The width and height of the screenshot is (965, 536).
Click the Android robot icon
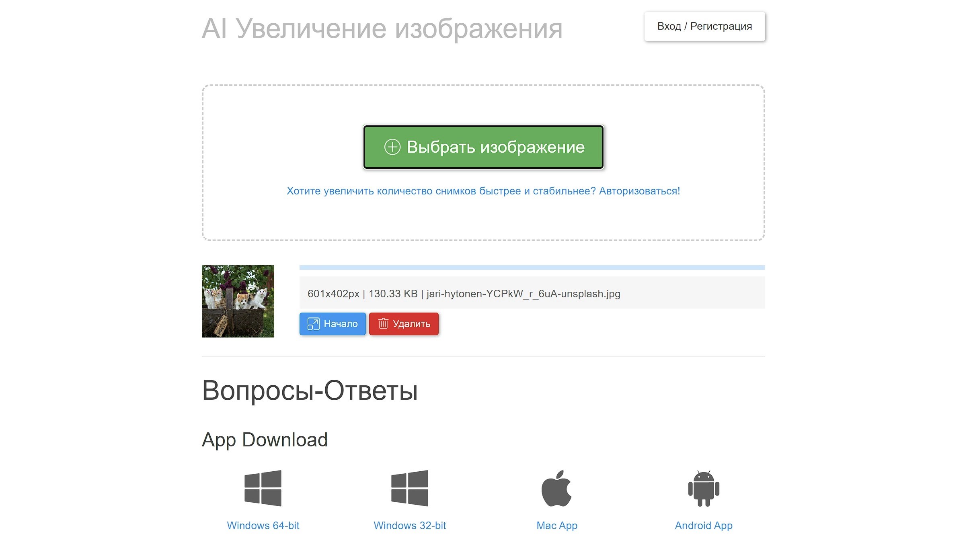(x=704, y=488)
